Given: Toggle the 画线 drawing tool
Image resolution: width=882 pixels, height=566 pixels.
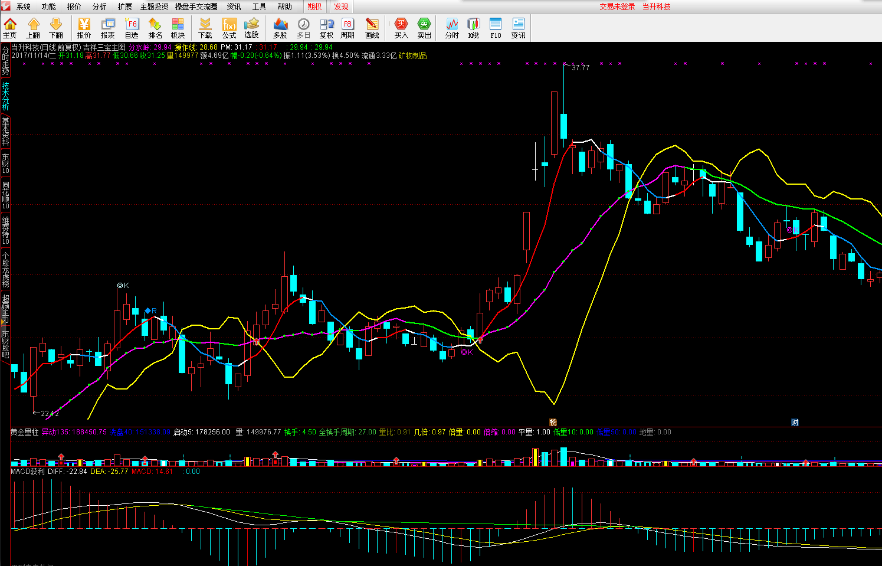Looking at the screenshot, I should [x=372, y=28].
